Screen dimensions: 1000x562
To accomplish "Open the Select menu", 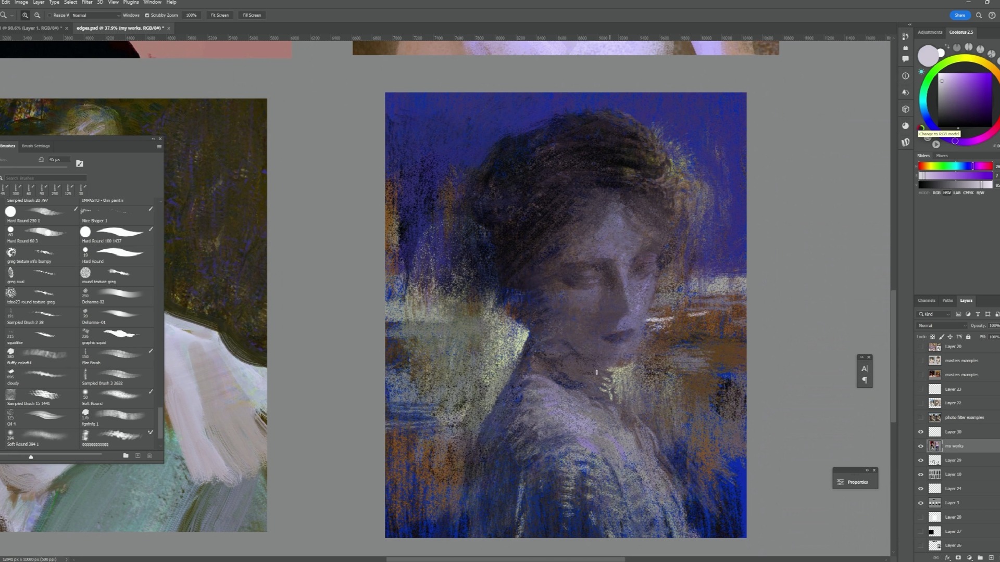I will pyautogui.click(x=70, y=2).
